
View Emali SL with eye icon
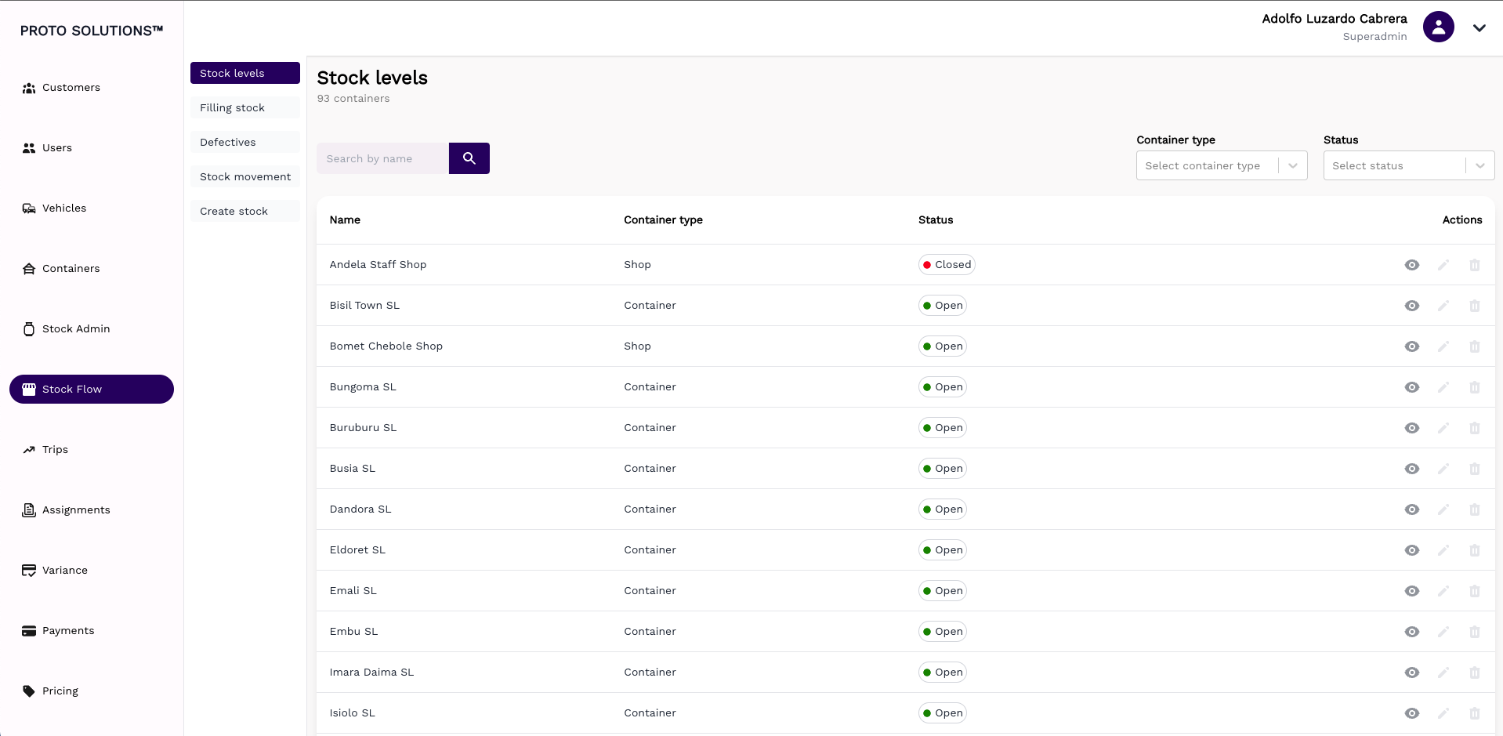1412,591
